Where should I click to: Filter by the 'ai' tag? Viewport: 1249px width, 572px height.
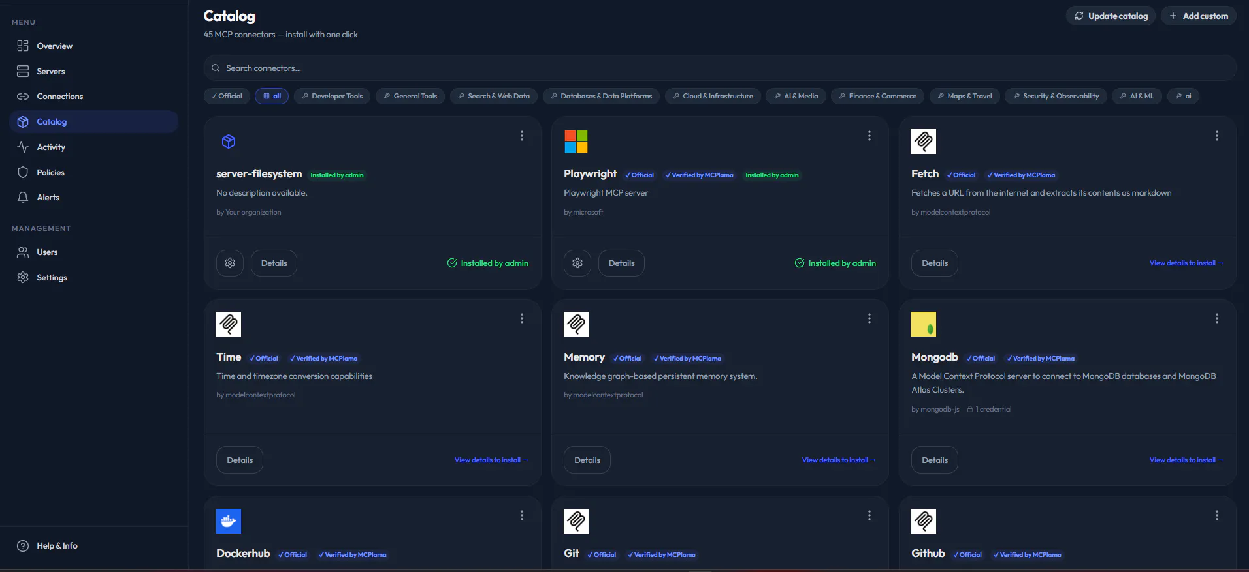pos(1184,96)
